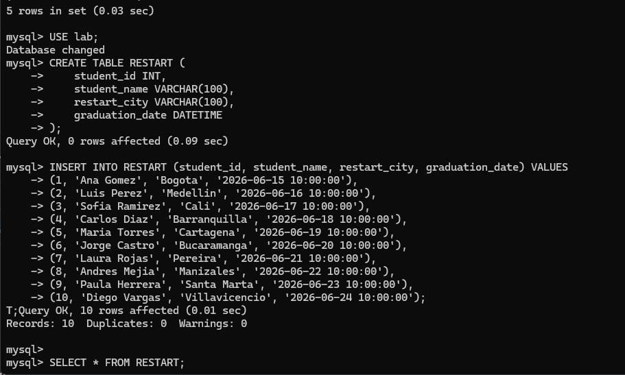Click the 'Diego Vargas' Villavicencio row
Image resolution: width=625 pixels, height=375 pixels.
[x=237, y=298]
